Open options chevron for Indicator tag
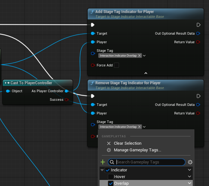This screenshot has width=209, height=186. coord(190,170)
